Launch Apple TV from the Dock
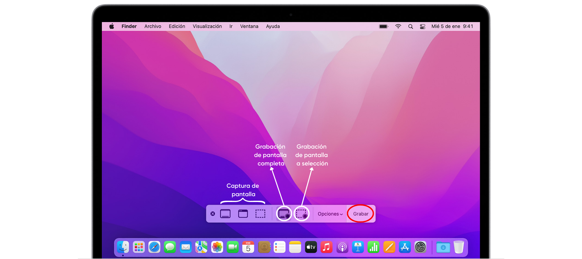 (311, 248)
